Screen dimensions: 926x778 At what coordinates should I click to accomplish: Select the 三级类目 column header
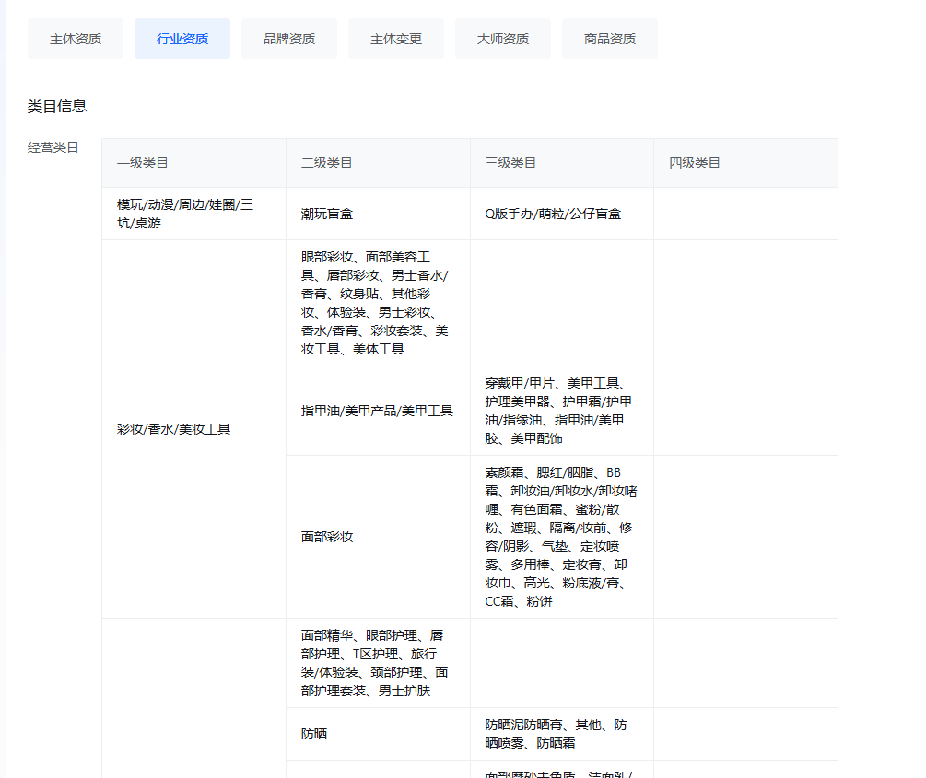click(x=511, y=163)
